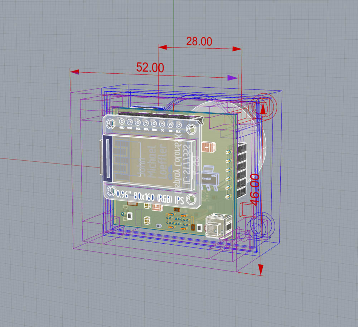The image size is (358, 327).
Task: Click the RES pin pad on display
Action: (x=154, y=124)
